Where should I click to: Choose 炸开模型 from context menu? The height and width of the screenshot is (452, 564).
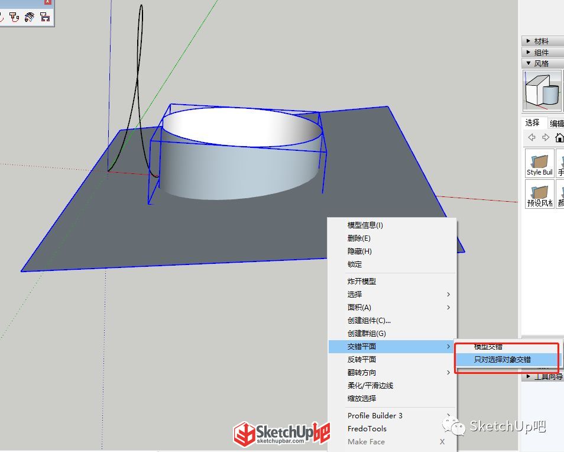point(393,282)
